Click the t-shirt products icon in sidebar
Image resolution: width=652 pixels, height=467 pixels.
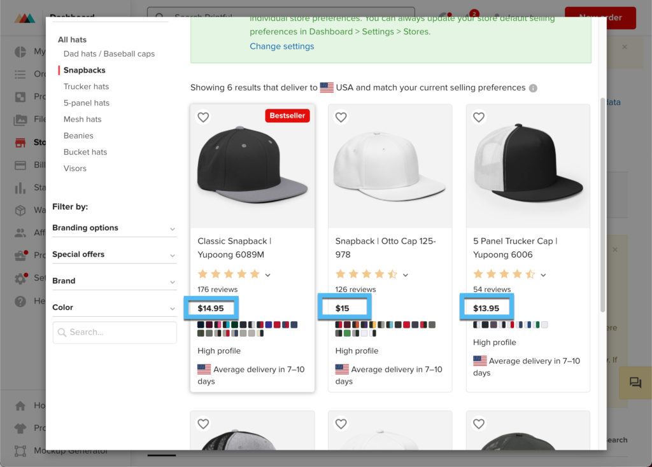pyautogui.click(x=20, y=428)
